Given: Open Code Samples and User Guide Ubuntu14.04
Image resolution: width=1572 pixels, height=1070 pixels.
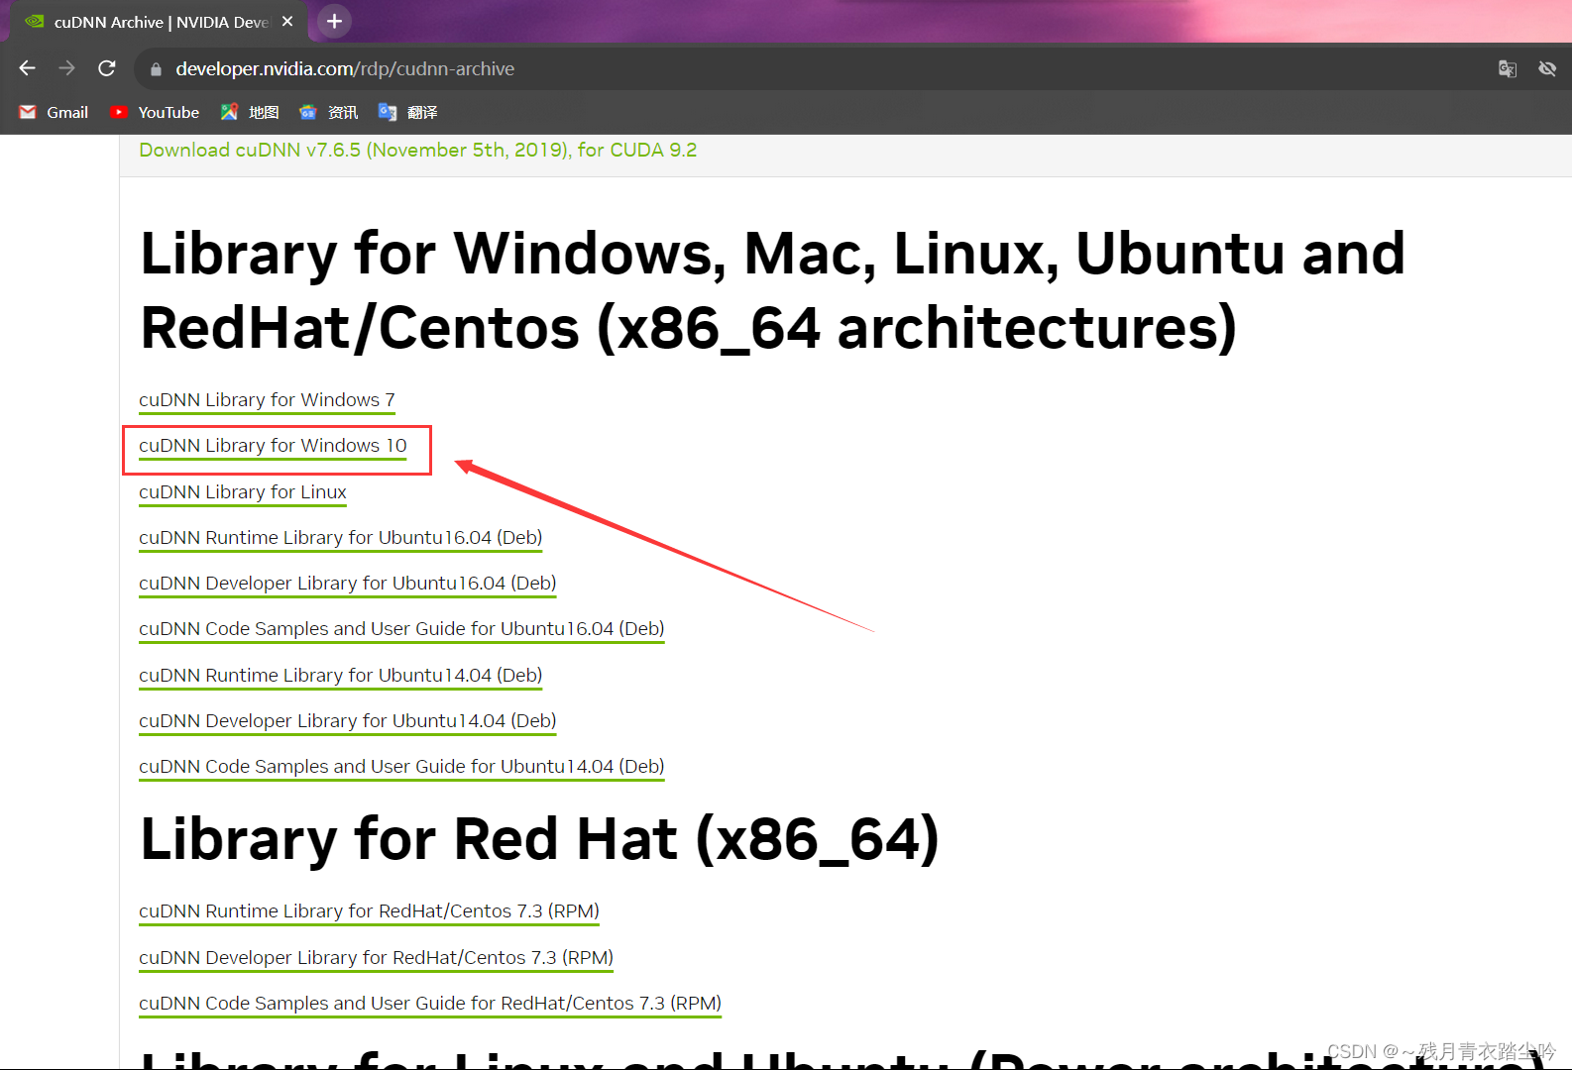Looking at the screenshot, I should pos(401,767).
